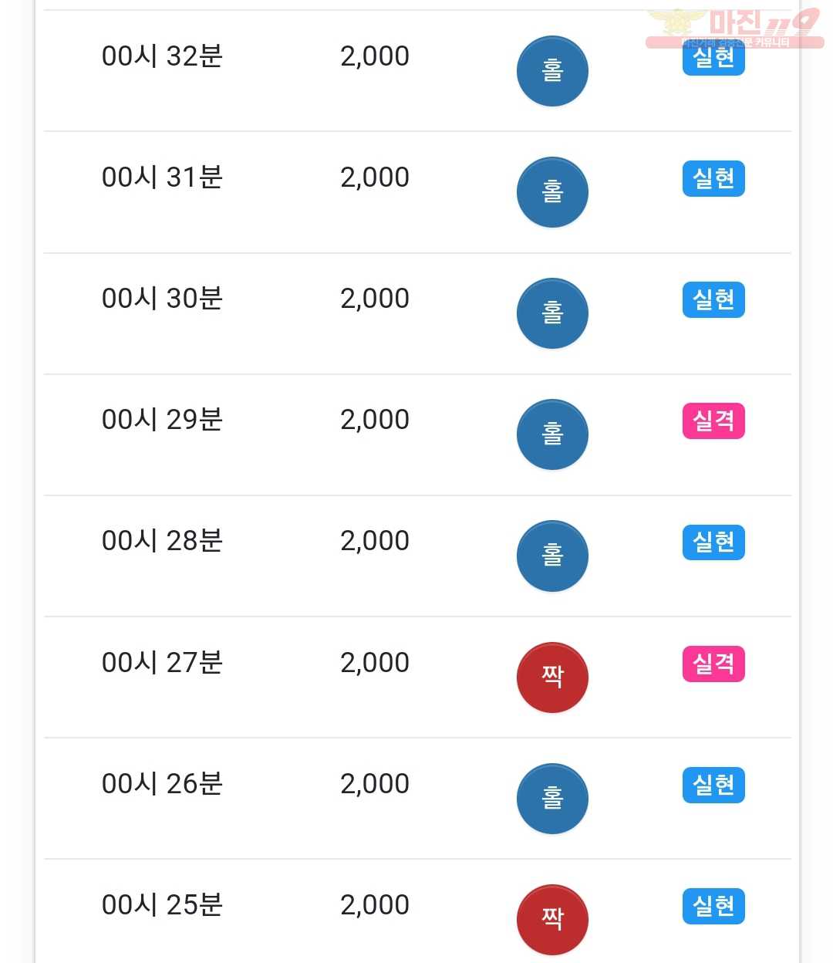833x963 pixels.
Task: Click the 2,000 amount in 00시 25분 row
Action: pos(375,905)
